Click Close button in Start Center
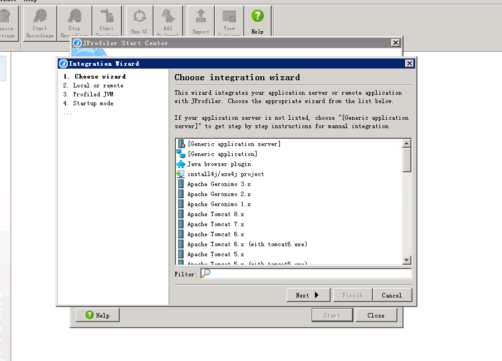Image resolution: width=502 pixels, height=361 pixels. (376, 315)
